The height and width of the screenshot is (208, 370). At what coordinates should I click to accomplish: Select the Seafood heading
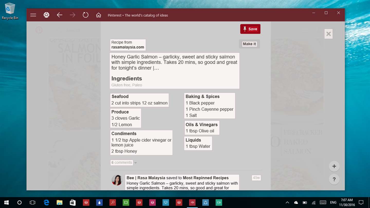click(x=120, y=97)
